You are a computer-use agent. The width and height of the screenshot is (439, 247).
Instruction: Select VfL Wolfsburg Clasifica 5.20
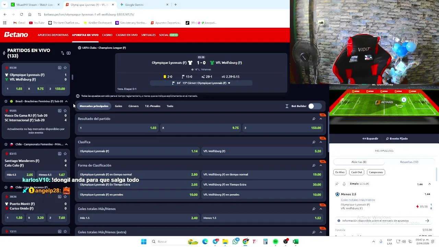(262, 151)
